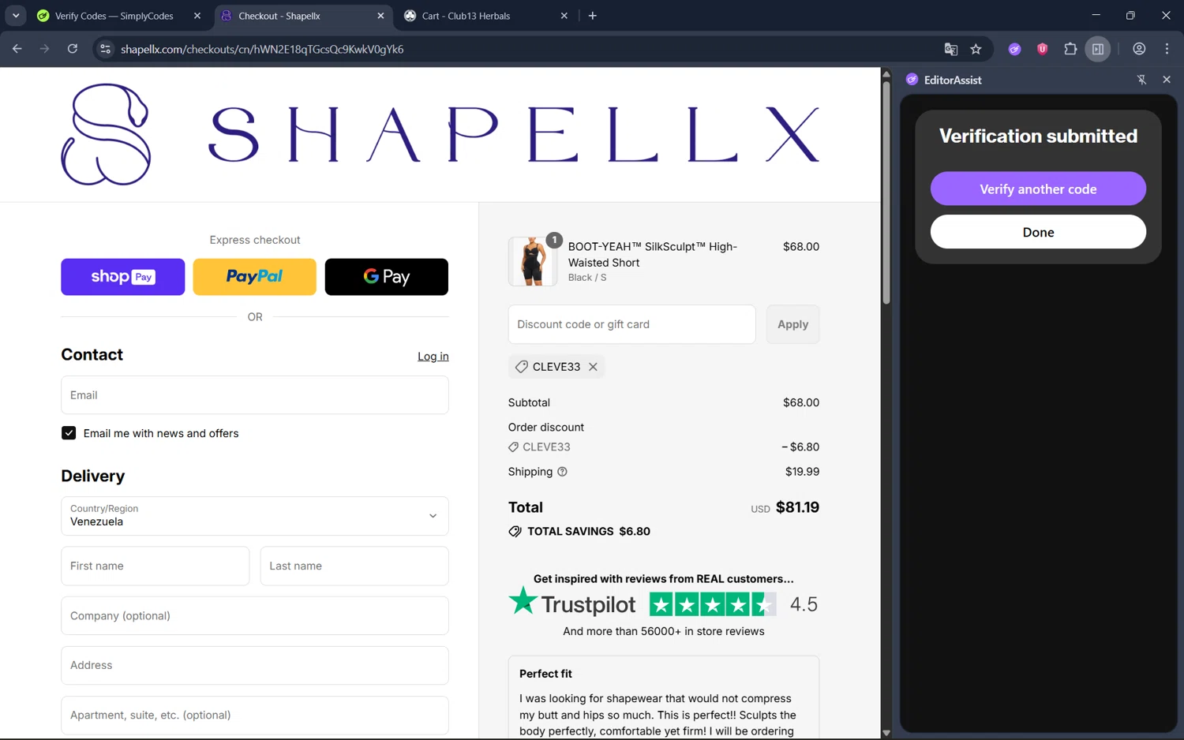1184x740 pixels.
Task: Open Chrome three-dot menu
Action: pyautogui.click(x=1167, y=49)
